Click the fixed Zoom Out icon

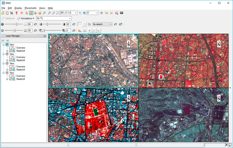pyautogui.click(x=54, y=13)
